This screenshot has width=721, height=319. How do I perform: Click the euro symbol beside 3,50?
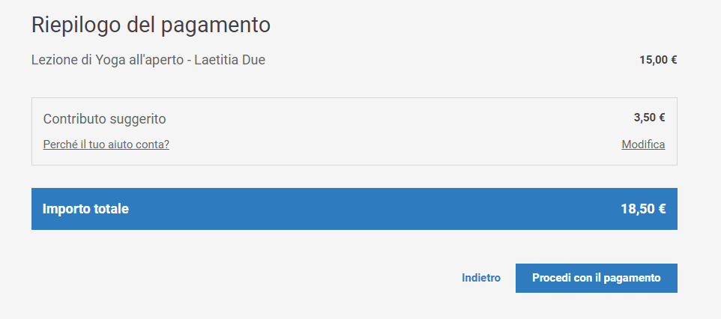662,117
